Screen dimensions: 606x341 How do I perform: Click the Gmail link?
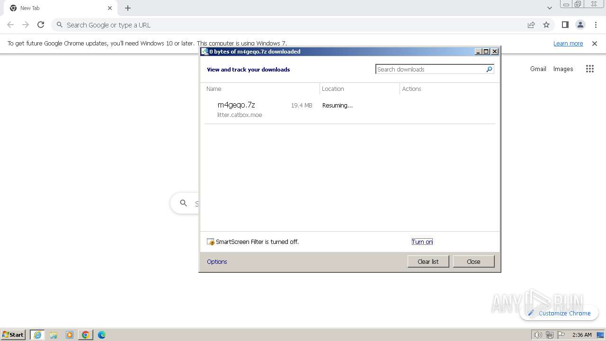(538, 69)
